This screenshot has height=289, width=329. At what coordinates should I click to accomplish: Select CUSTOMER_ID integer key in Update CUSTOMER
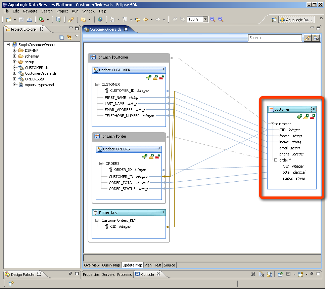click(x=129, y=91)
